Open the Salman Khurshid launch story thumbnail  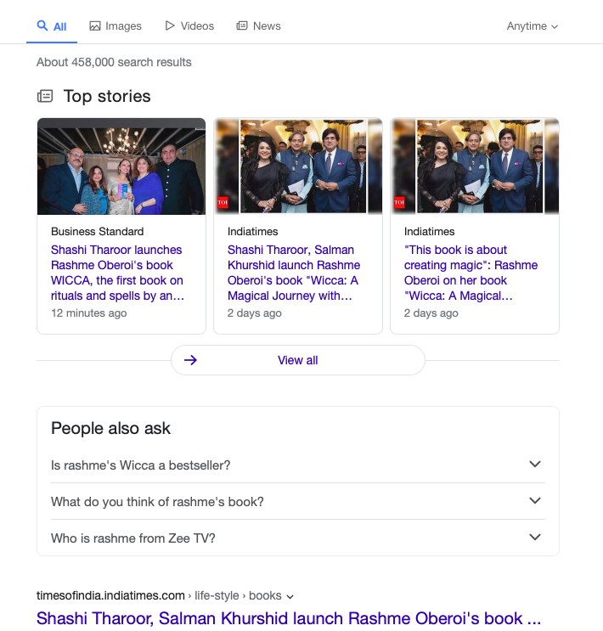[x=298, y=166]
